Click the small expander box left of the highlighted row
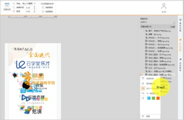Screen dimensions: 184x120 click(x=141, y=75)
